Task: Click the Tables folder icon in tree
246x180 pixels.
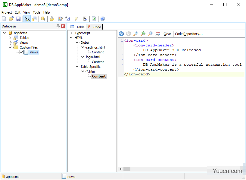Action: pos(16,38)
